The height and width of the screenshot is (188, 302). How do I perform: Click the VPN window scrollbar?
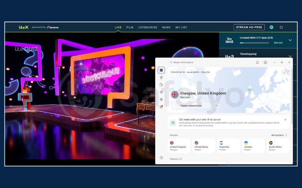(x=292, y=96)
